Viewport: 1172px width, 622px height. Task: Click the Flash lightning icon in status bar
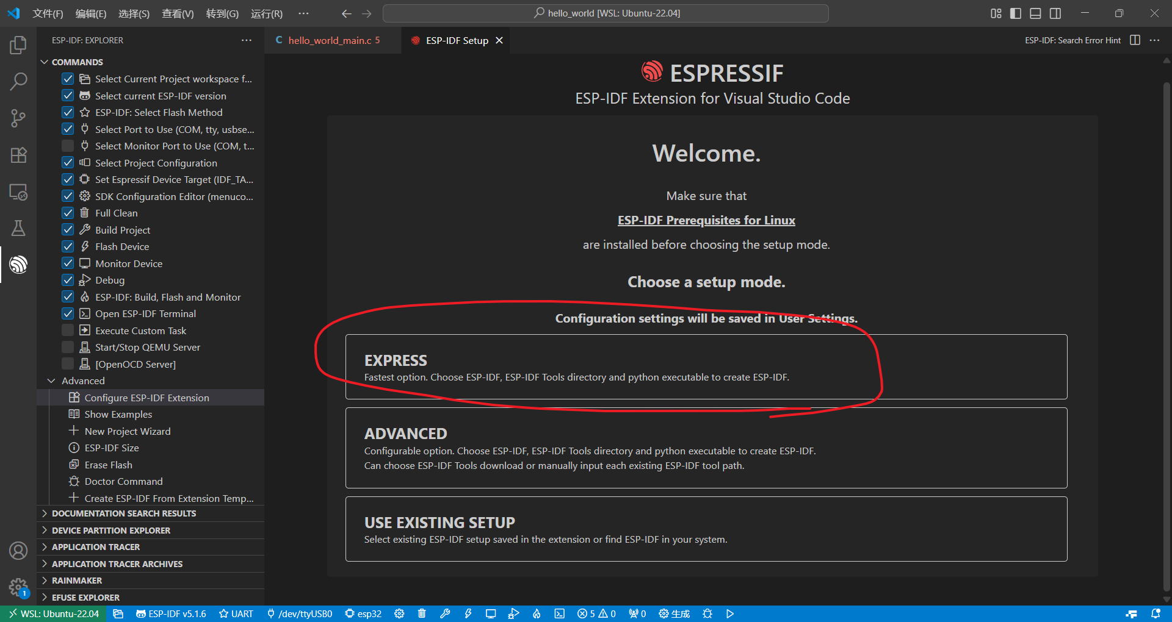(x=468, y=613)
